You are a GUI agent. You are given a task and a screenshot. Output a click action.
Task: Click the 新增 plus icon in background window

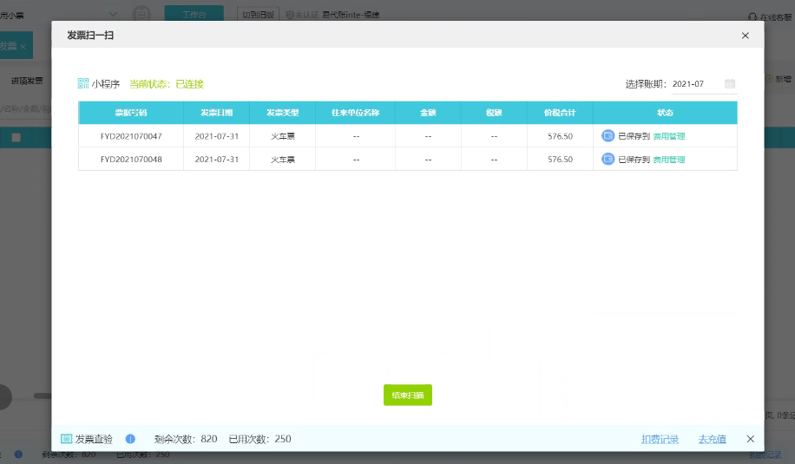click(769, 79)
